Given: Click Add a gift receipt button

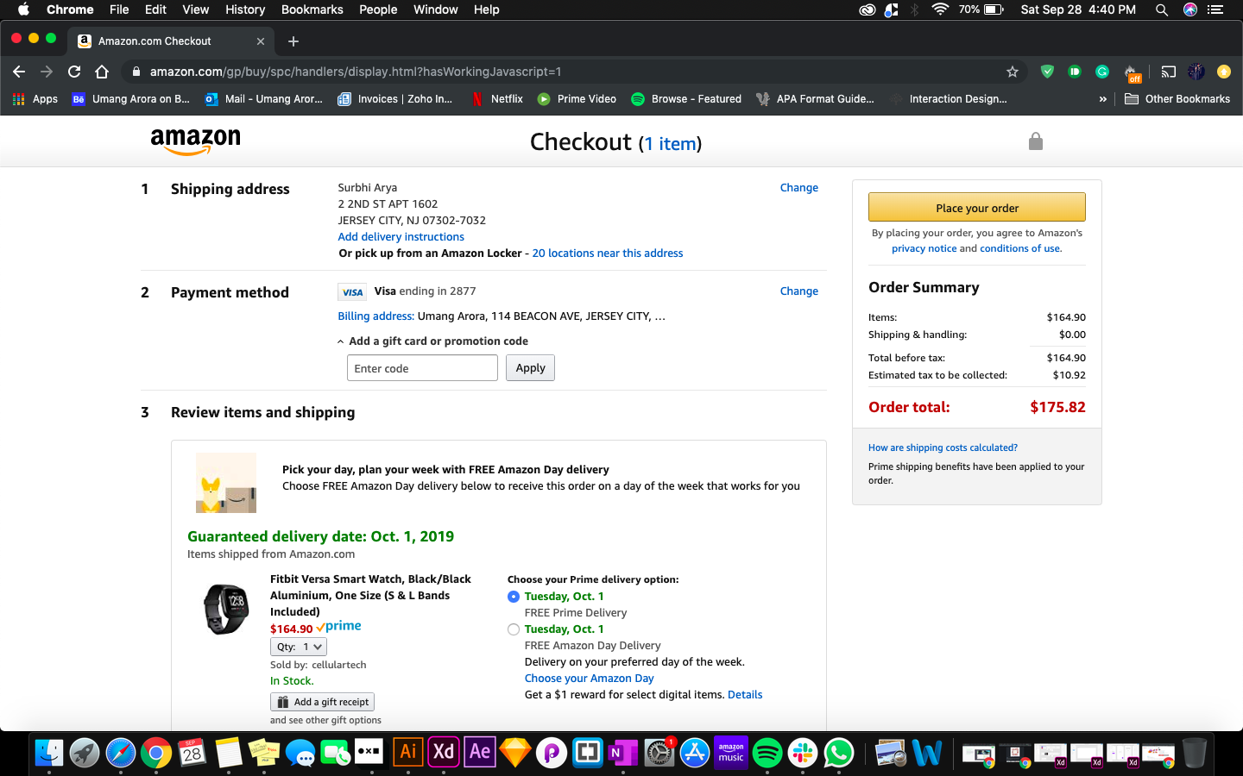Looking at the screenshot, I should point(322,702).
